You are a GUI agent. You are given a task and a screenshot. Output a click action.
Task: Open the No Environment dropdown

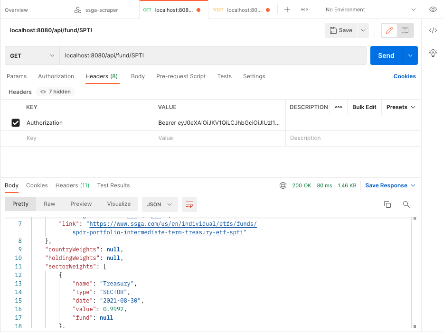click(x=370, y=9)
